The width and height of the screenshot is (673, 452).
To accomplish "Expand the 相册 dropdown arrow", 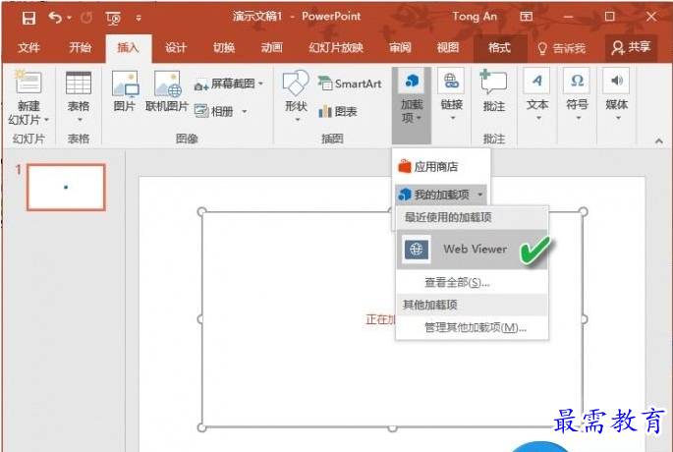I will click(245, 112).
